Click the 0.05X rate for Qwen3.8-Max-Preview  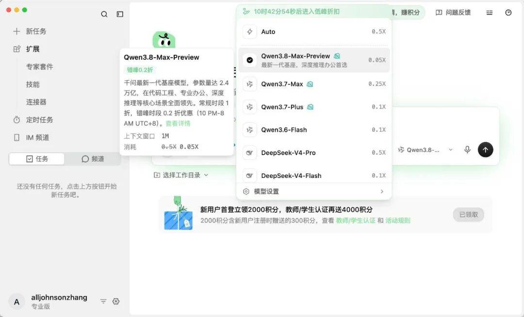coord(377,60)
